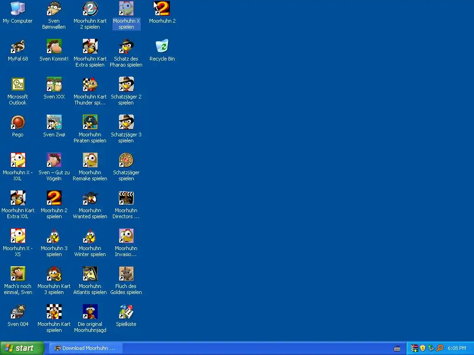474x355 pixels.
Task: Click the 6:08 PM taskbar clock
Action: [457, 348]
